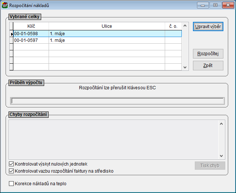Viewport: 236px width, 193px height.
Task: Enable Korekce nákladů na teplo
Action: pos(11,183)
